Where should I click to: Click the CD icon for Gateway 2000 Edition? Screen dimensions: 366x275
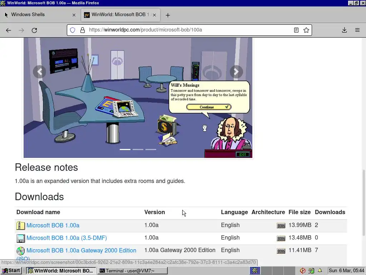20,251
